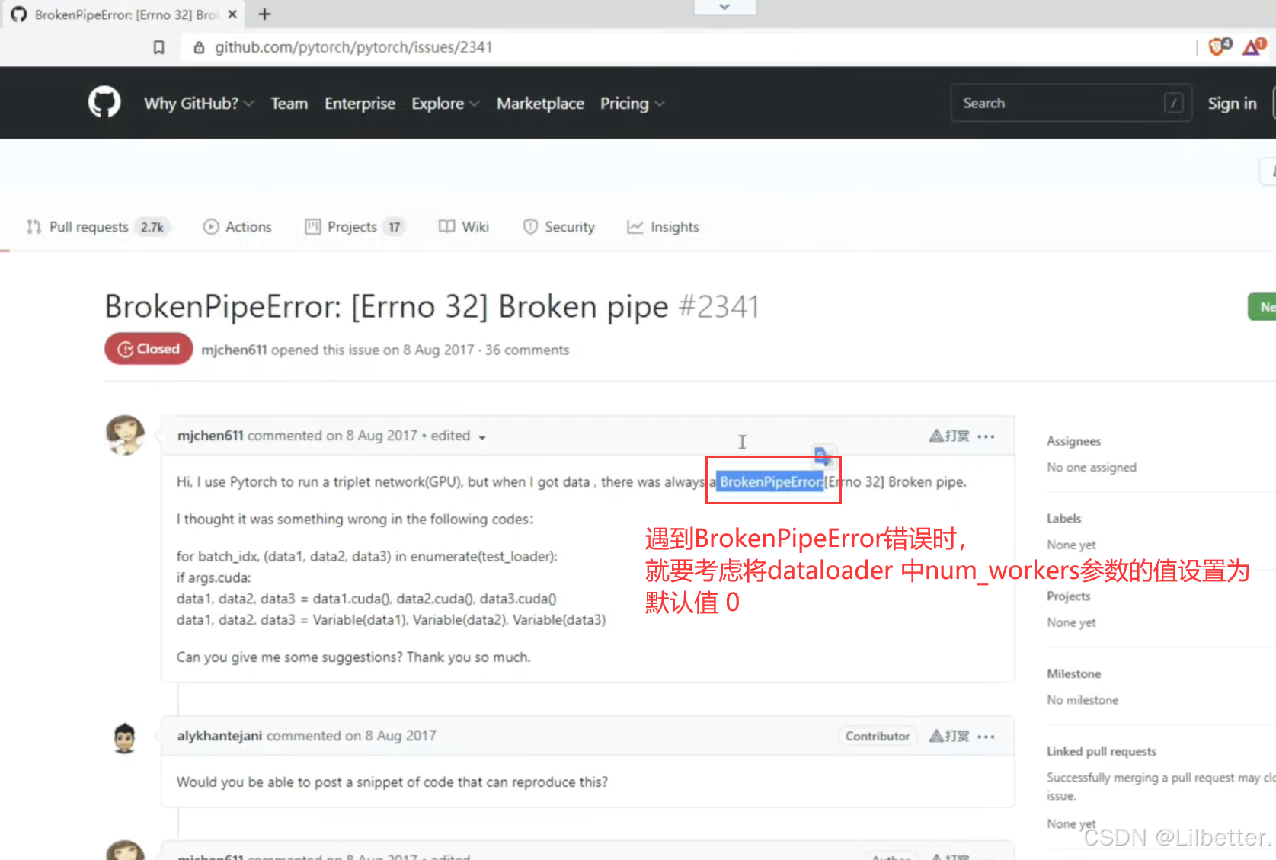Screen dimensions: 1276x860
Task: Click the translation popup icon above highlighted text
Action: [x=823, y=456]
